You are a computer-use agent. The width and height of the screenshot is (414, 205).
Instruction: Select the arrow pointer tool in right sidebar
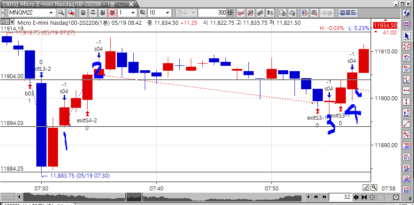406,35
